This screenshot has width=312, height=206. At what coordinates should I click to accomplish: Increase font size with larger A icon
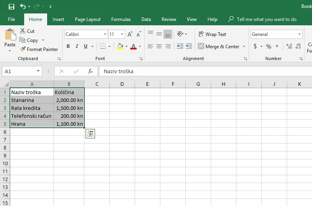130,34
